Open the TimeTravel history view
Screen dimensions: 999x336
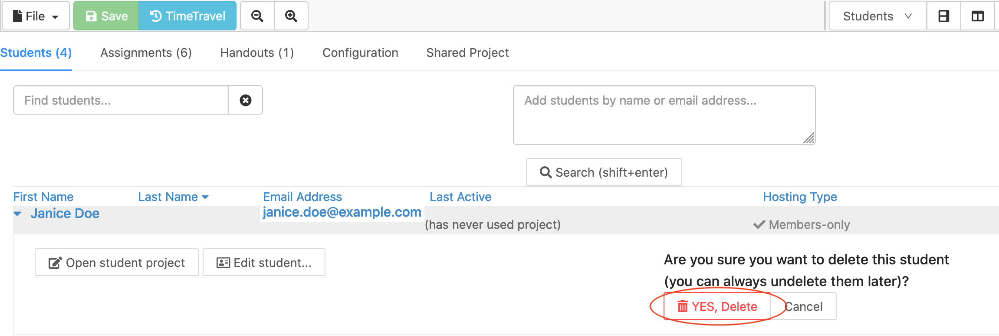(187, 16)
